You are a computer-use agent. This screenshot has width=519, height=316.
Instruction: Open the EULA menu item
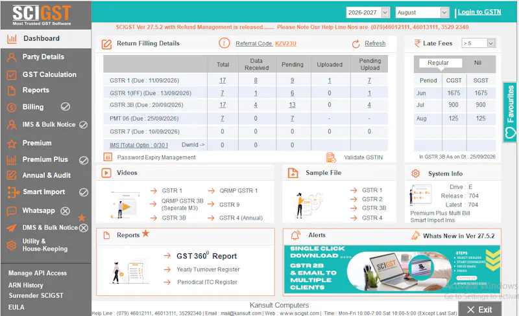point(16,307)
